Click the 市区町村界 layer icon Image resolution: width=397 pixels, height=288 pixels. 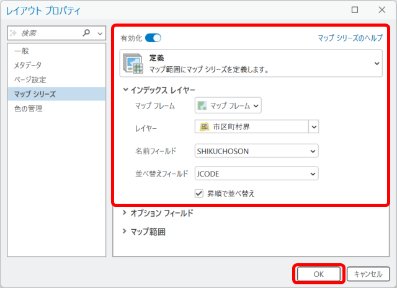point(204,127)
